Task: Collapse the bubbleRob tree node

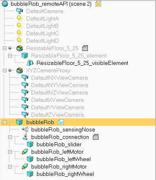Action: [x=5, y=122]
